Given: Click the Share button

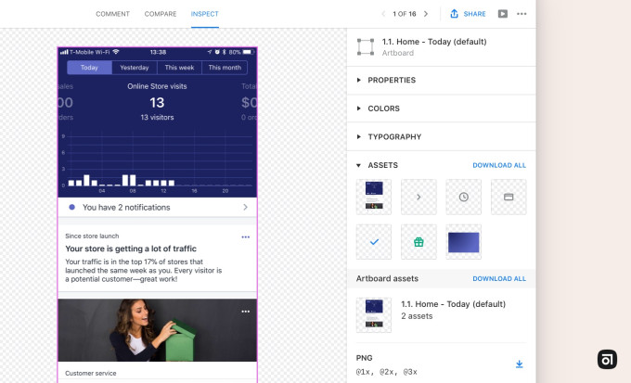Looking at the screenshot, I should click(x=468, y=14).
